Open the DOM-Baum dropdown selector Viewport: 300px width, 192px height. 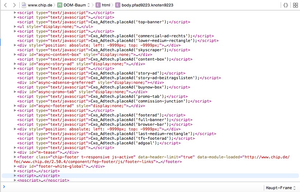[x=89, y=5]
